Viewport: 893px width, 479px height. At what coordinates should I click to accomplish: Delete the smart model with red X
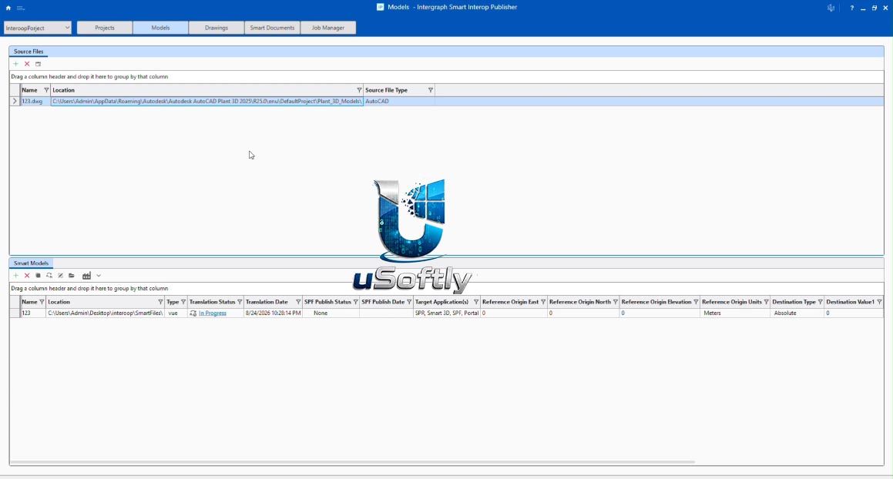tap(27, 276)
